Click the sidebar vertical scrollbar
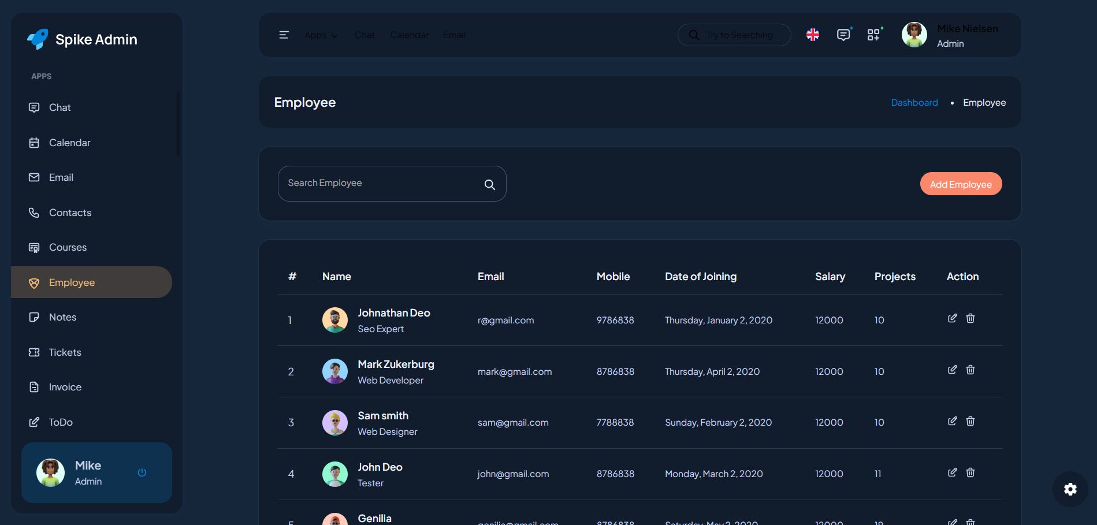The image size is (1097, 525). pos(179,124)
